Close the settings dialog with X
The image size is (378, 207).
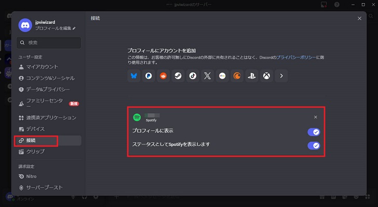coord(359,19)
